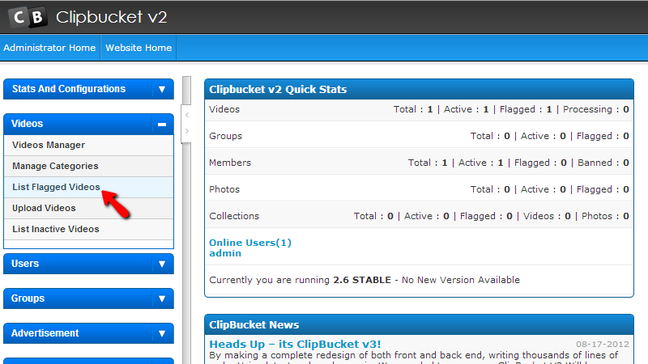Open List Inactive Videos
This screenshot has width=648, height=364.
point(88,230)
